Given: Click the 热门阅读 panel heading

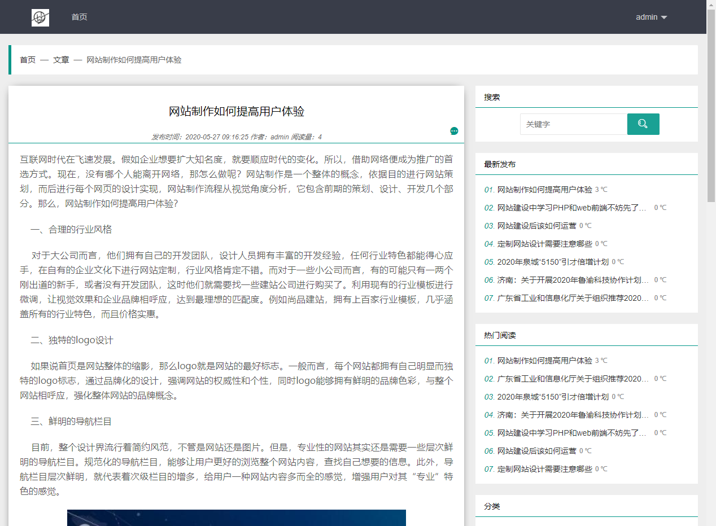Looking at the screenshot, I should coord(500,335).
